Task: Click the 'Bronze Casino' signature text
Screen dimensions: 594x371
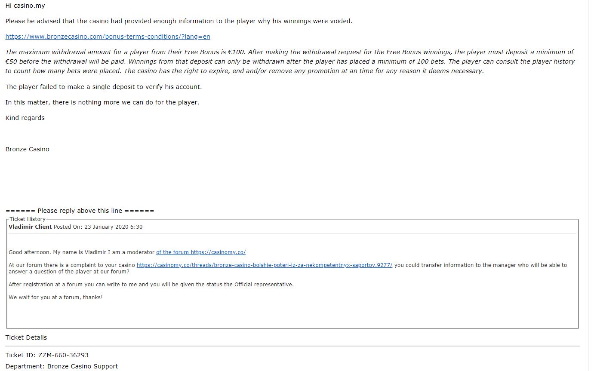Action: coord(27,149)
